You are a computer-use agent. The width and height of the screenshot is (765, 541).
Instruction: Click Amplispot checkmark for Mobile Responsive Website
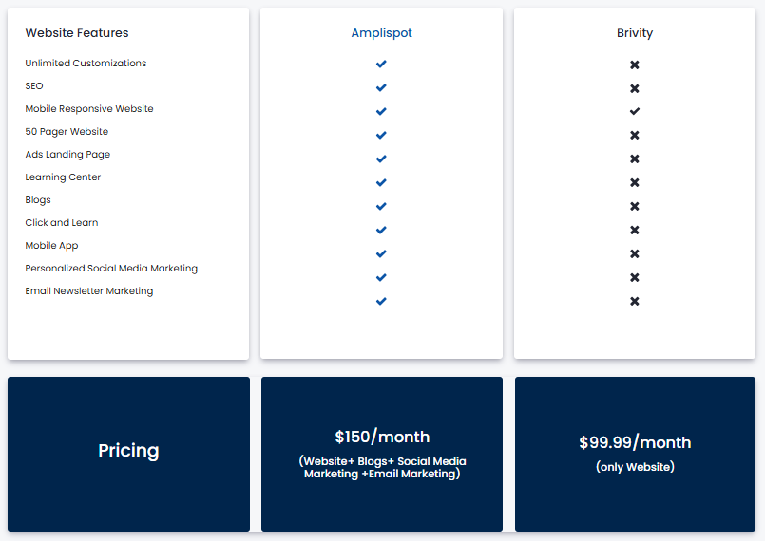(381, 111)
